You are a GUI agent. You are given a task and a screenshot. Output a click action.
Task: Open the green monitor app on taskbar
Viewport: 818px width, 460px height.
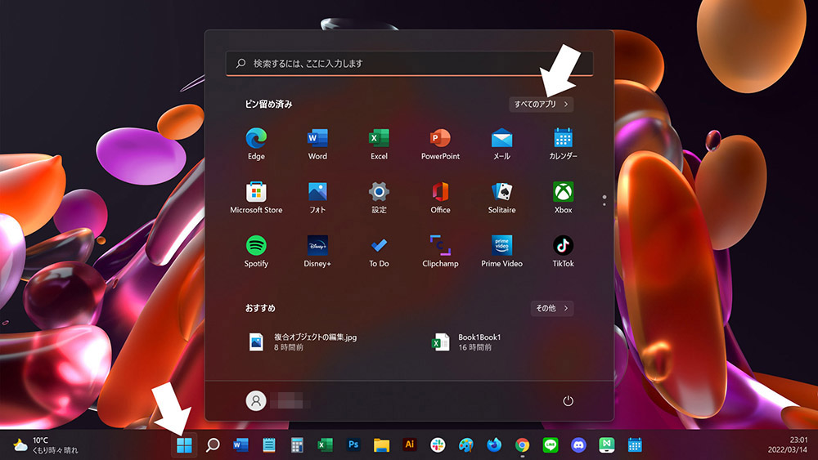coord(607,445)
